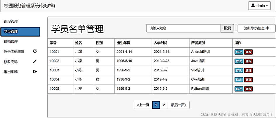
Task: Click the pencil icon beside 修改密码
Action: tap(35, 62)
